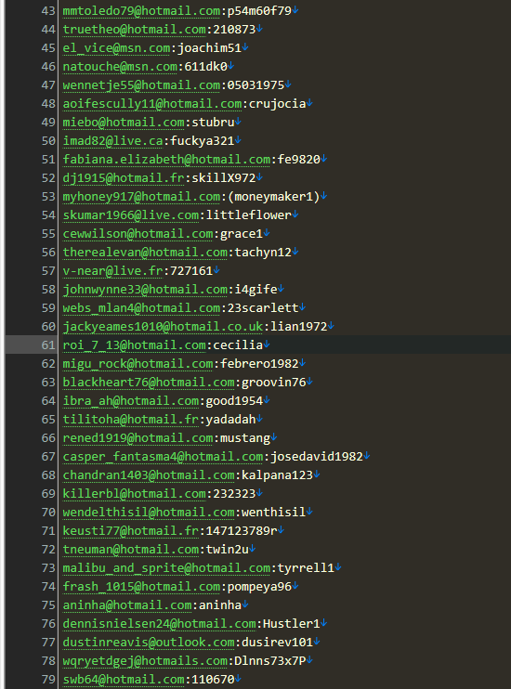This screenshot has width=511, height=689.
Task: Click the underlined green address on line 45
Action: pos(116,48)
